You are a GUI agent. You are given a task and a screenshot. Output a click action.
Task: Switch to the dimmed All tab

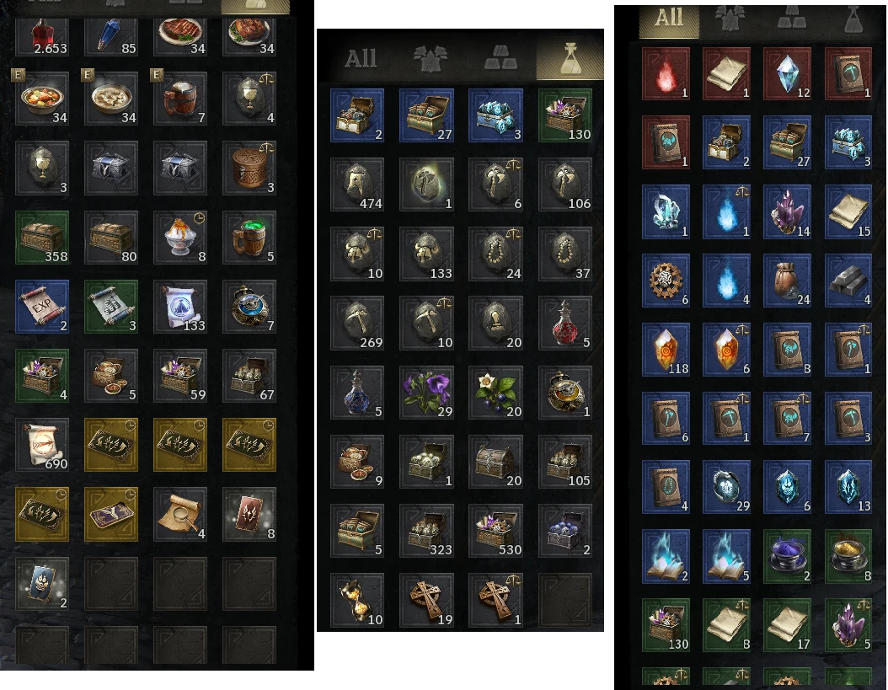click(x=361, y=58)
